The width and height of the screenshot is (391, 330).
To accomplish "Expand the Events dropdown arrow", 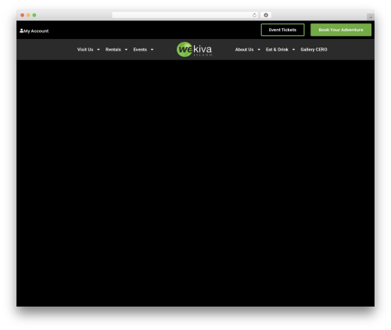I will pyautogui.click(x=152, y=50).
